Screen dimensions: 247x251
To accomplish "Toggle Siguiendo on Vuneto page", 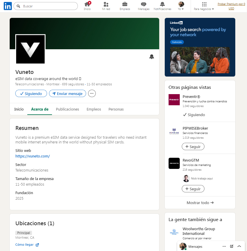I will tap(31, 94).
